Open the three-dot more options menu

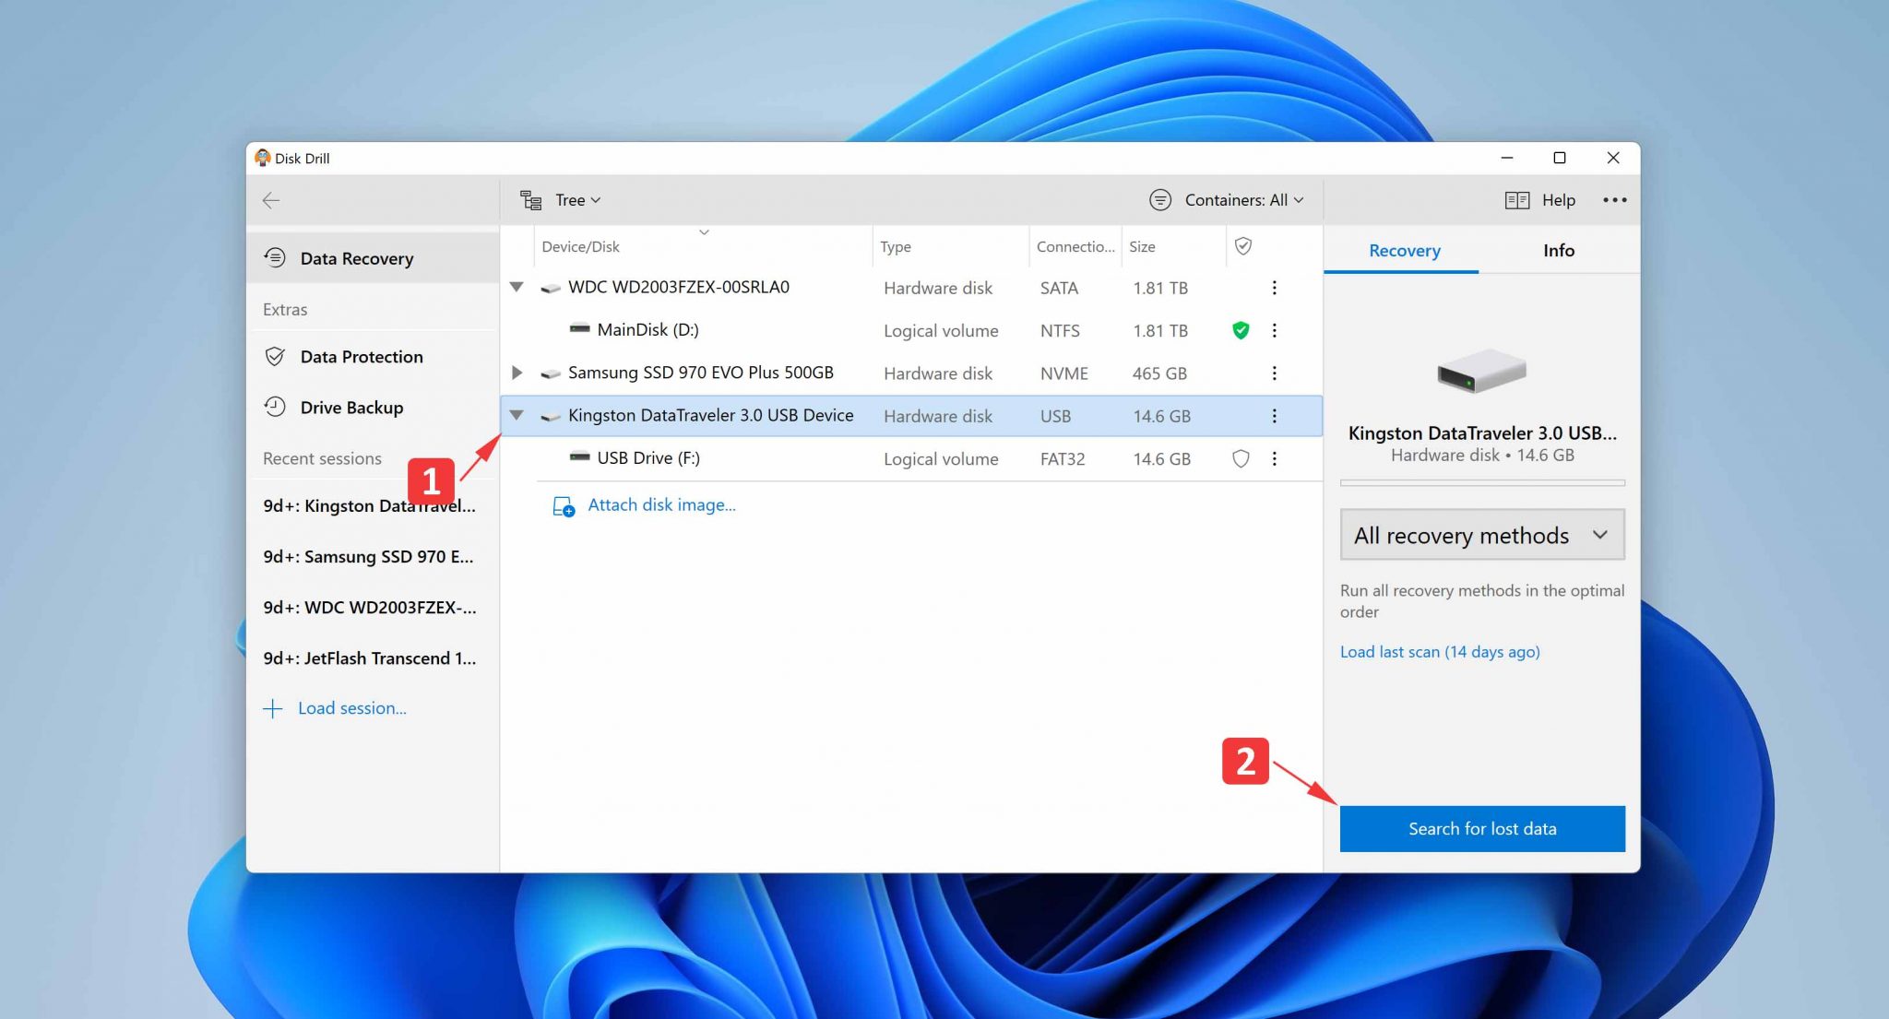coord(1614,200)
